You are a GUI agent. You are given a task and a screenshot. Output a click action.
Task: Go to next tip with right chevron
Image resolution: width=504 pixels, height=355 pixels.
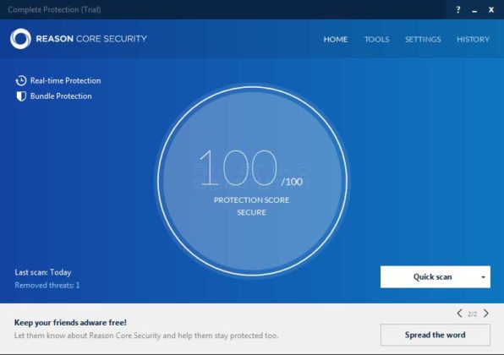(x=486, y=314)
